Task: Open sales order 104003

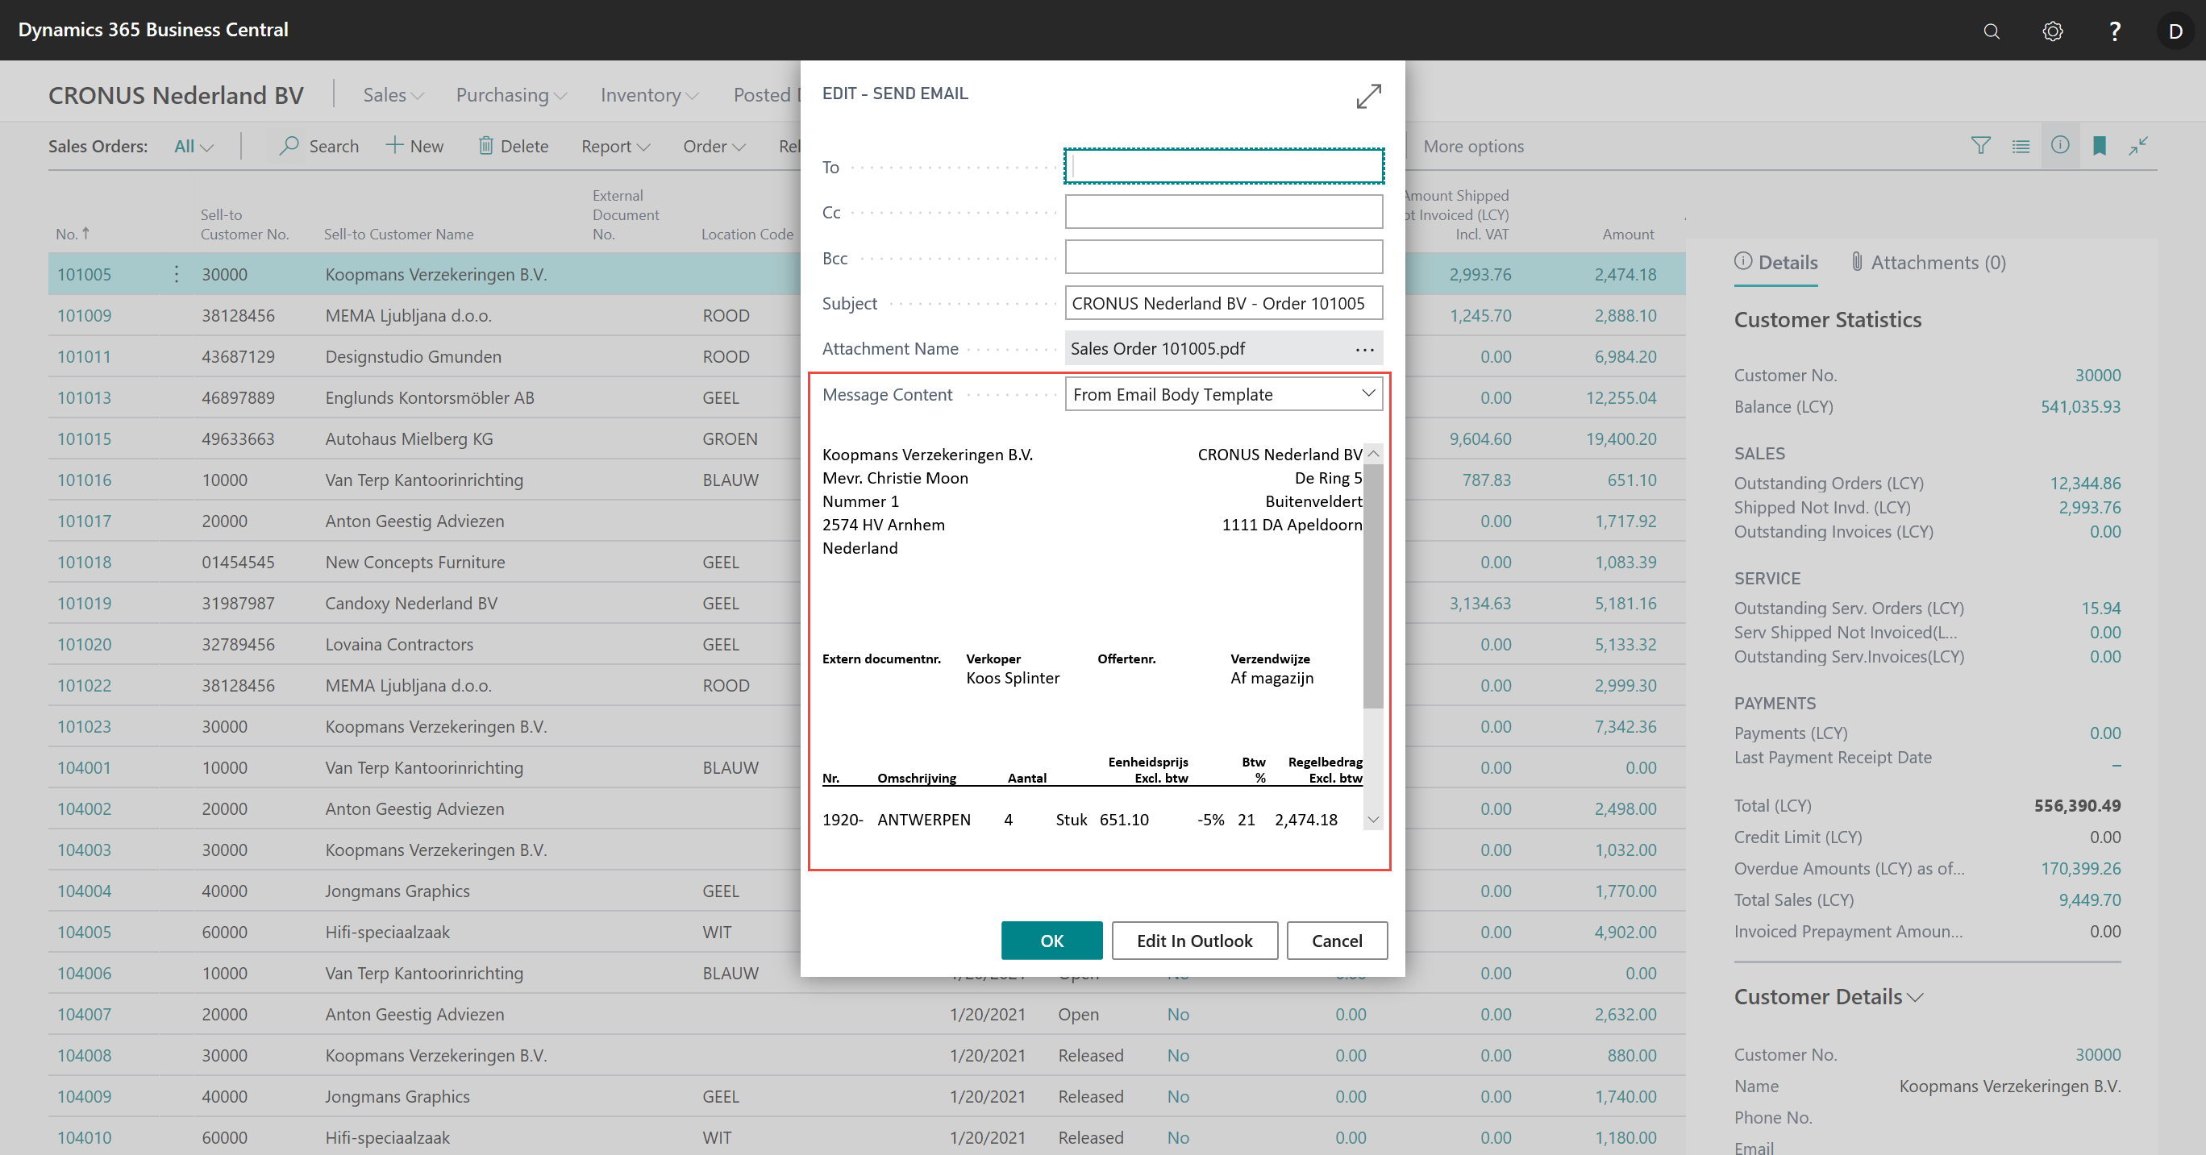Action: 84,850
